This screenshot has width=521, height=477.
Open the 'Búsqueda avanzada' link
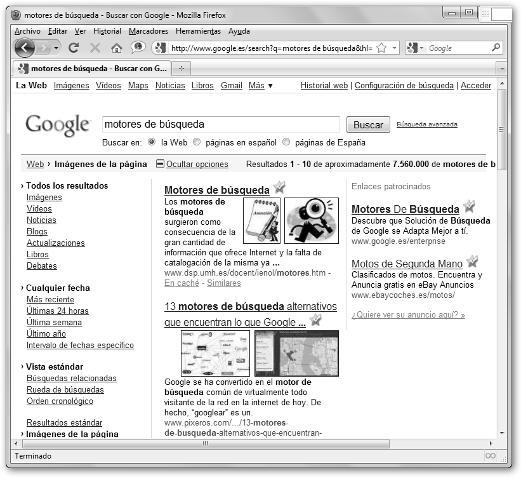click(x=426, y=124)
